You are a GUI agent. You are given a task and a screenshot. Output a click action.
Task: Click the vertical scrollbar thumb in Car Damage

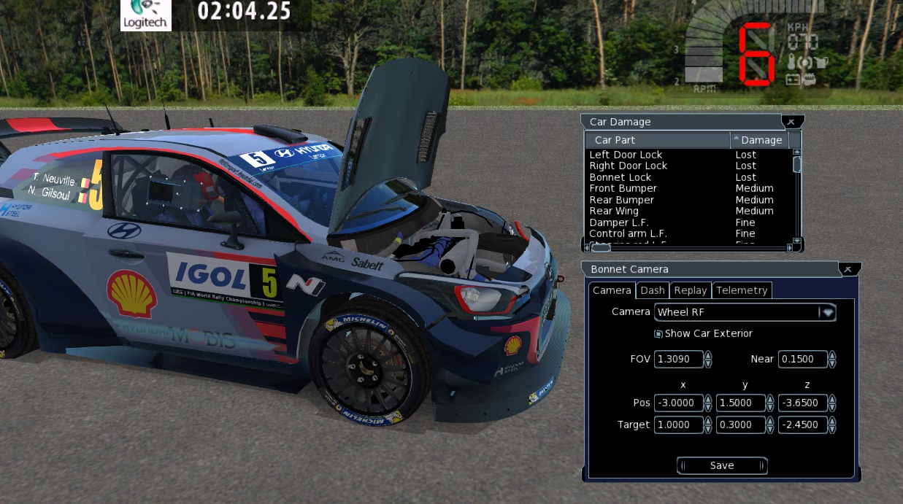coord(797,165)
